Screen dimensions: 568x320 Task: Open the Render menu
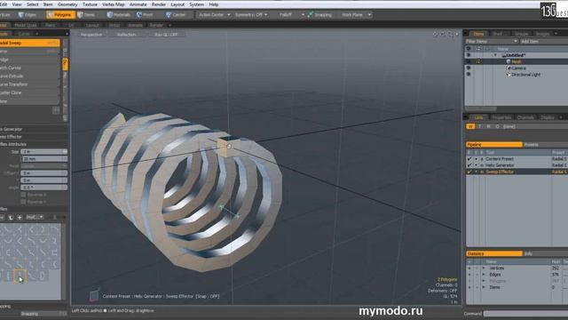[x=159, y=4]
